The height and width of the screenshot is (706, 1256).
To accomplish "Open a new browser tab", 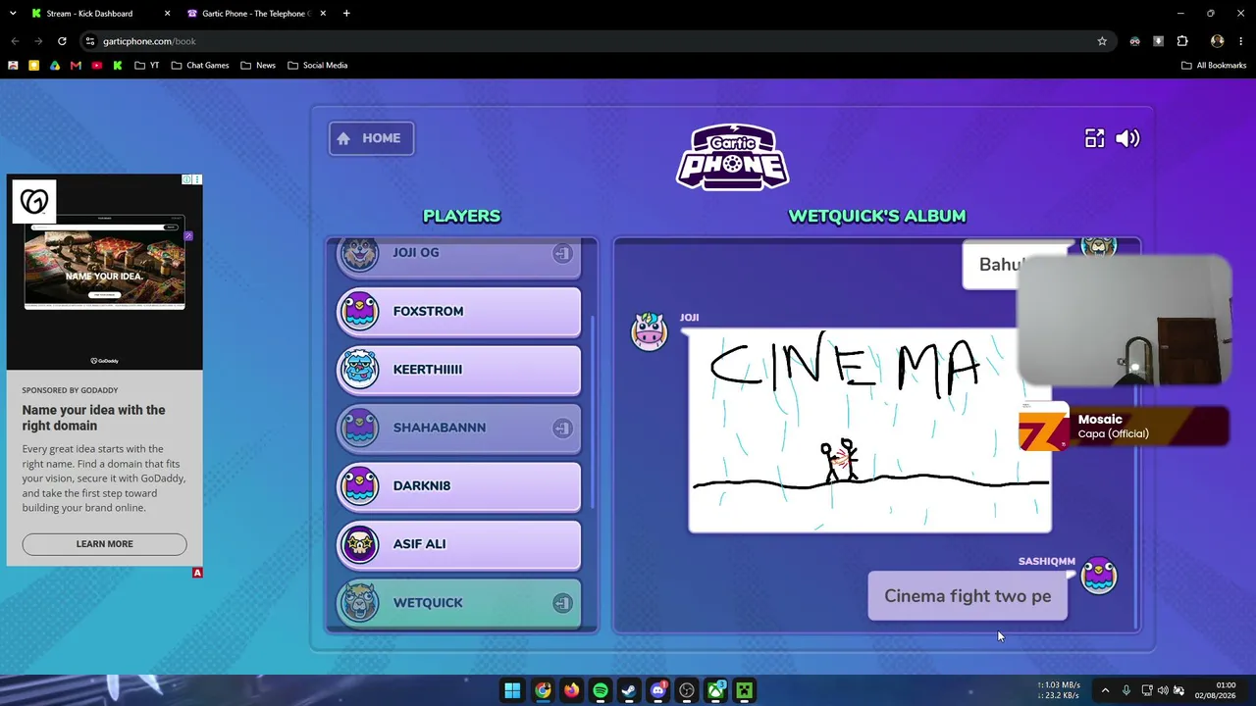I will click(346, 14).
